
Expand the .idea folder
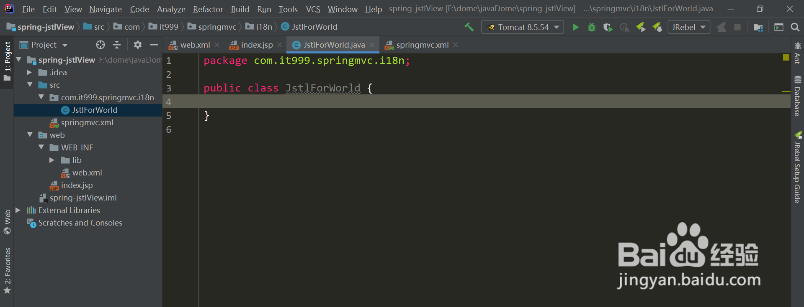pos(29,72)
